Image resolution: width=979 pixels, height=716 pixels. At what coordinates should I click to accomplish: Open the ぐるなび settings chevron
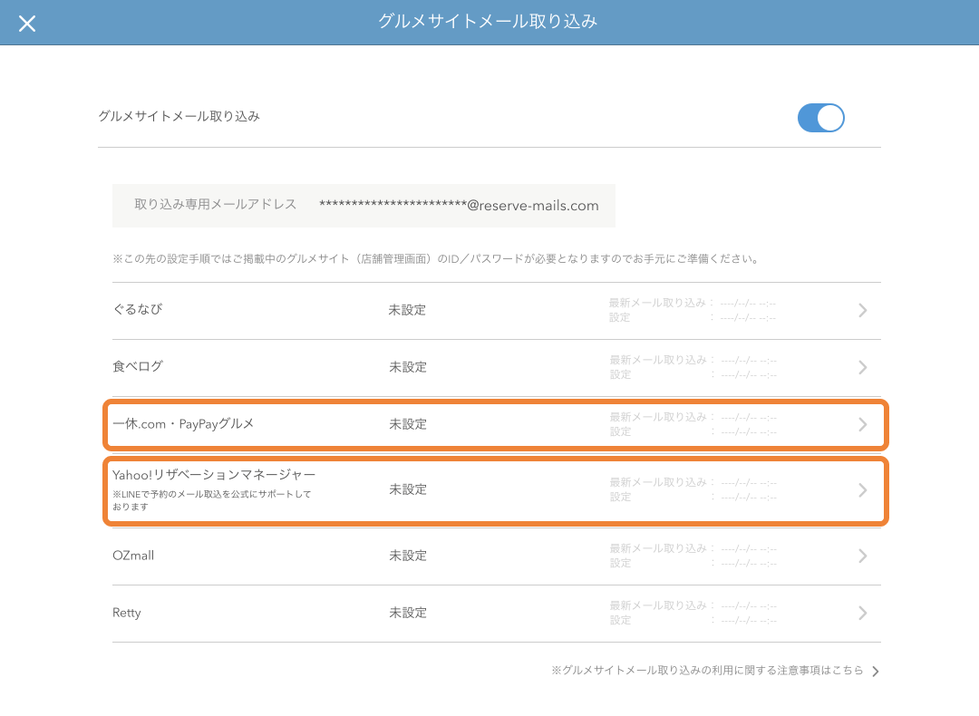pos(862,311)
